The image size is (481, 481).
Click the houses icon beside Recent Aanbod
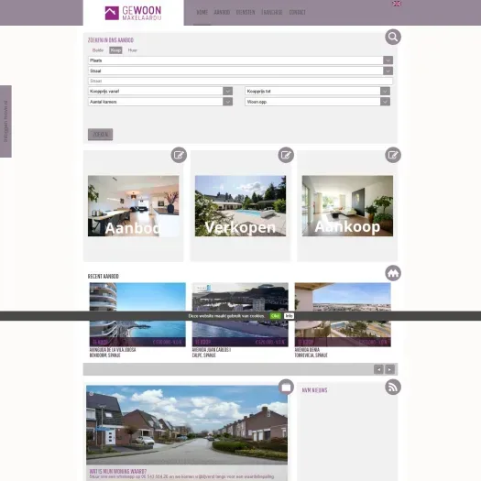pos(393,273)
